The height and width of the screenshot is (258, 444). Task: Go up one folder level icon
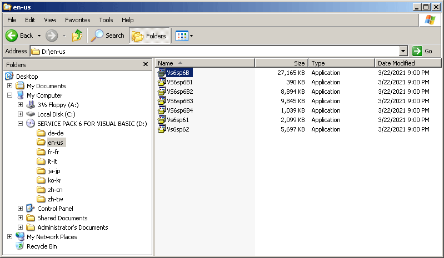click(77, 36)
